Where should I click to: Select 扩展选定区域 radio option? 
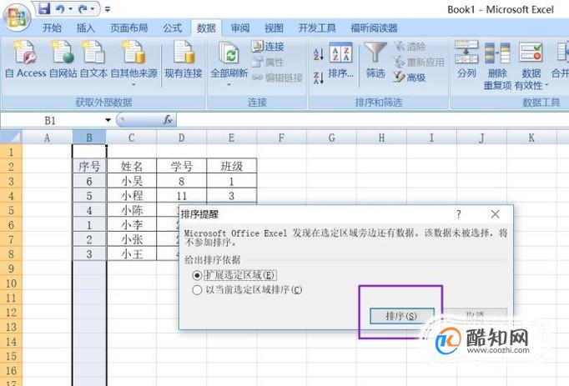coord(197,275)
